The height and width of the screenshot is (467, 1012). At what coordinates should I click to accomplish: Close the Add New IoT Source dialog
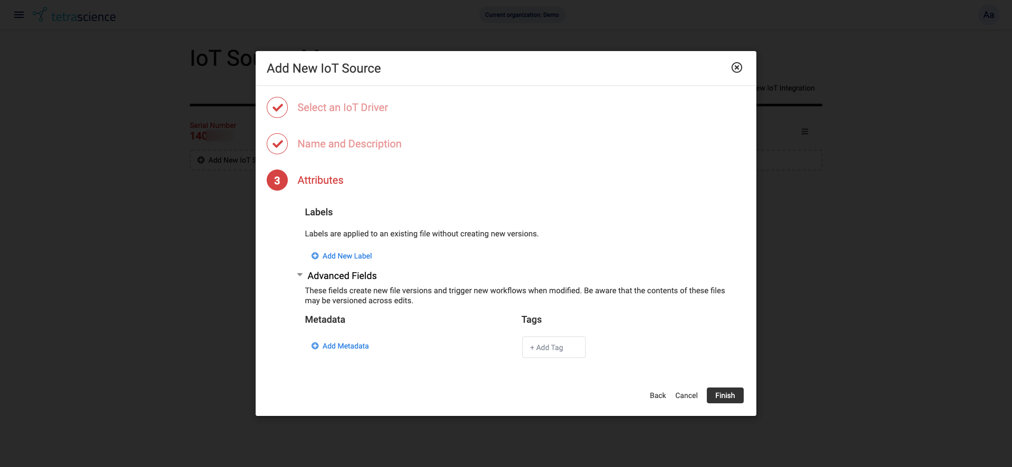coord(737,67)
